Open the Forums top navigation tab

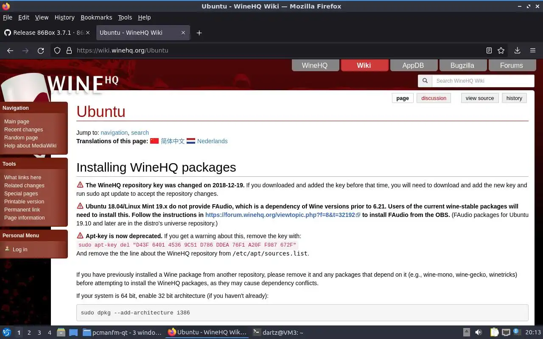click(512, 65)
